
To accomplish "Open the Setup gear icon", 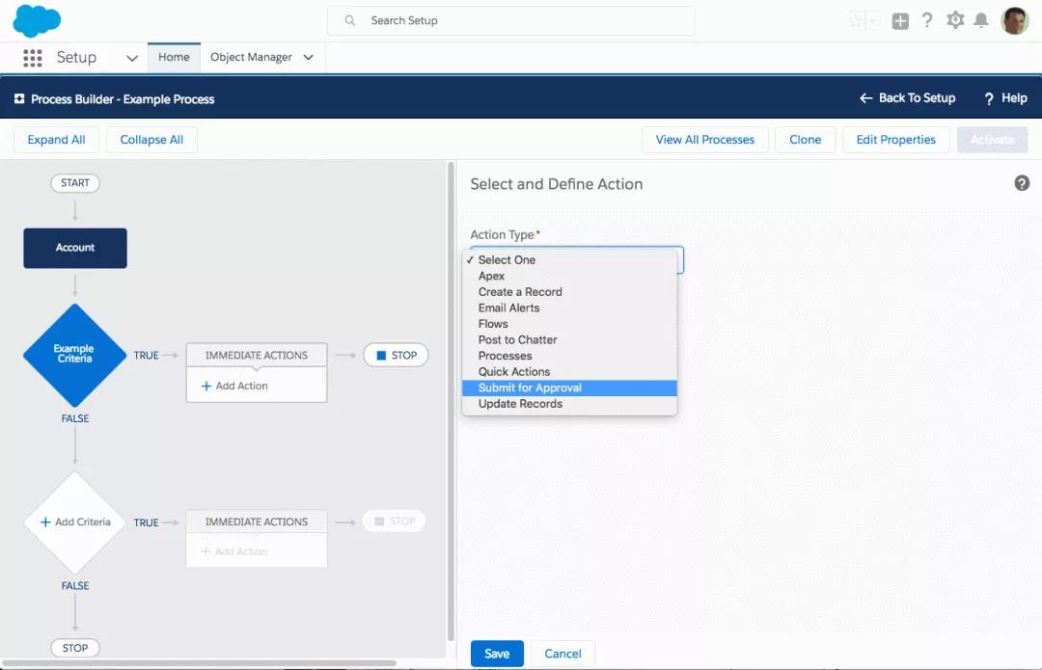I will (x=955, y=20).
